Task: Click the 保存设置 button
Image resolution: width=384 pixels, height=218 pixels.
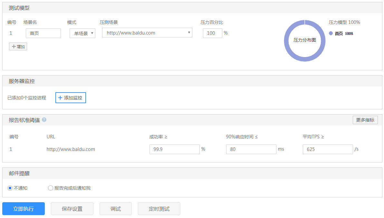Action: pos(72,209)
